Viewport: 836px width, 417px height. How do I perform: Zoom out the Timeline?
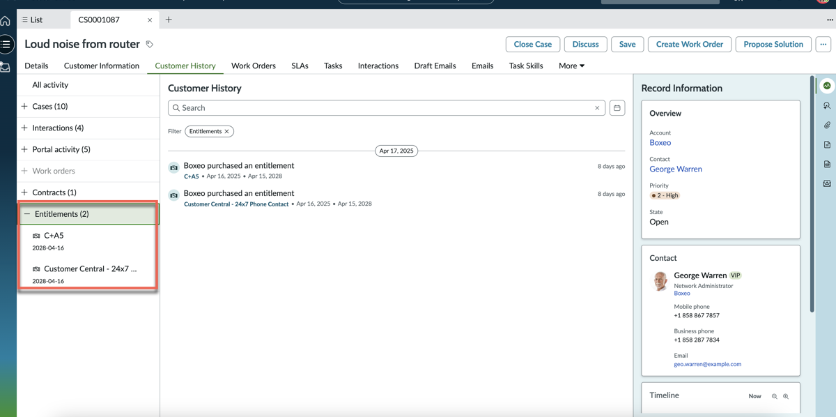coord(774,396)
